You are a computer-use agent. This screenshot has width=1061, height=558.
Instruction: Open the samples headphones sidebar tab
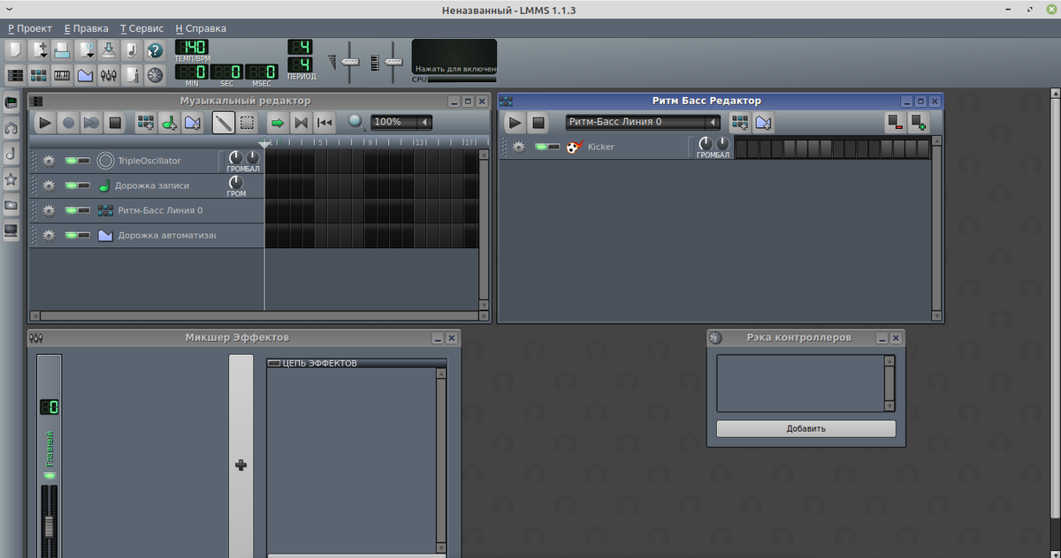[11, 128]
